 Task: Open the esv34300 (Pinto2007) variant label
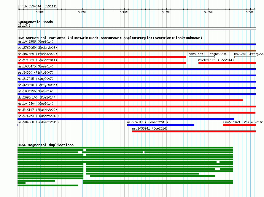click(x=35, y=72)
